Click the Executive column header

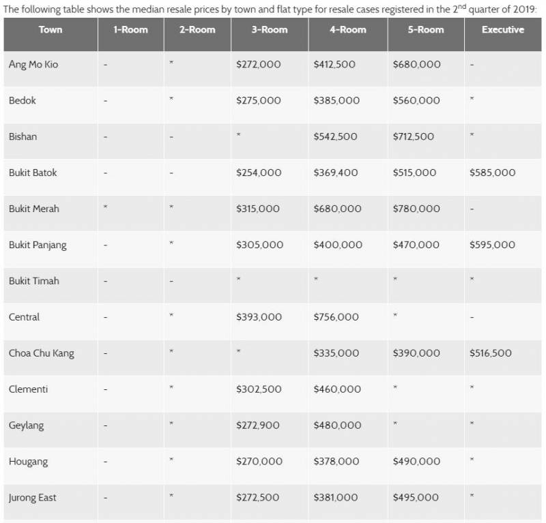pos(502,30)
